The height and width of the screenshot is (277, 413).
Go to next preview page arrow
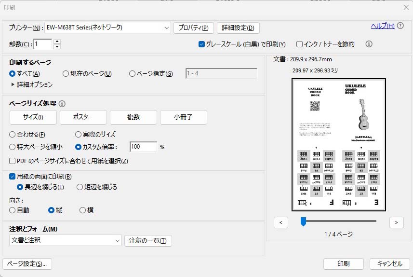point(396,222)
